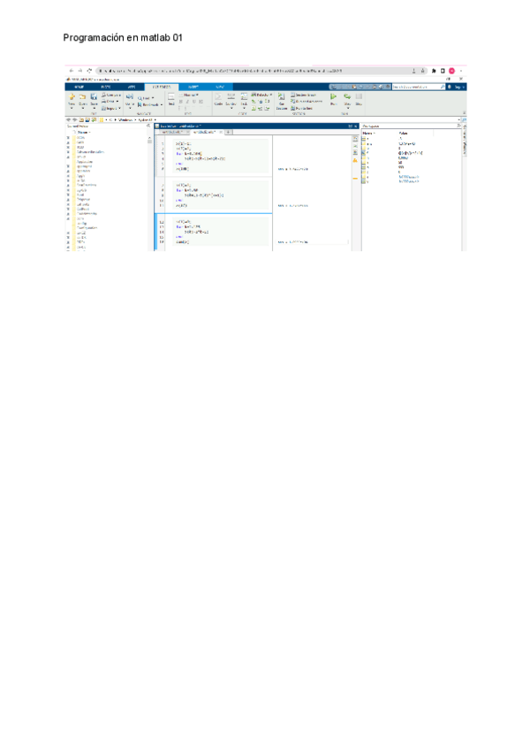Viewport: 530px width, 750px height.
Task: Click the Windows segment in folder path
Action: coord(125,120)
